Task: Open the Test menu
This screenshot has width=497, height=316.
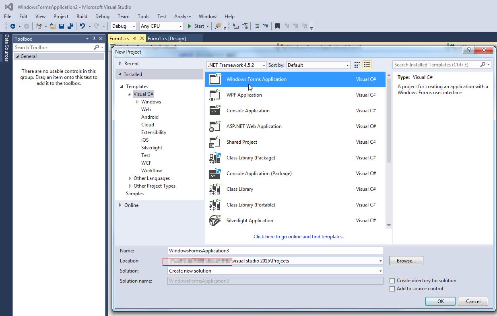Action: coord(161,17)
